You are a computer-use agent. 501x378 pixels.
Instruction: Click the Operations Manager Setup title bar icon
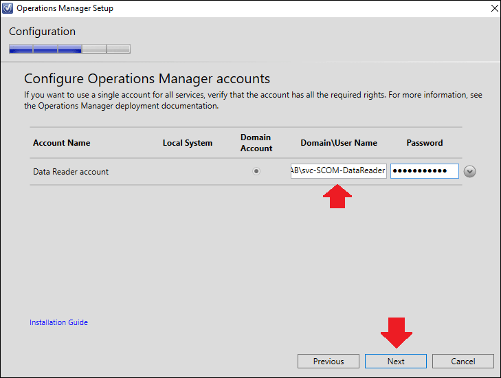coord(8,8)
